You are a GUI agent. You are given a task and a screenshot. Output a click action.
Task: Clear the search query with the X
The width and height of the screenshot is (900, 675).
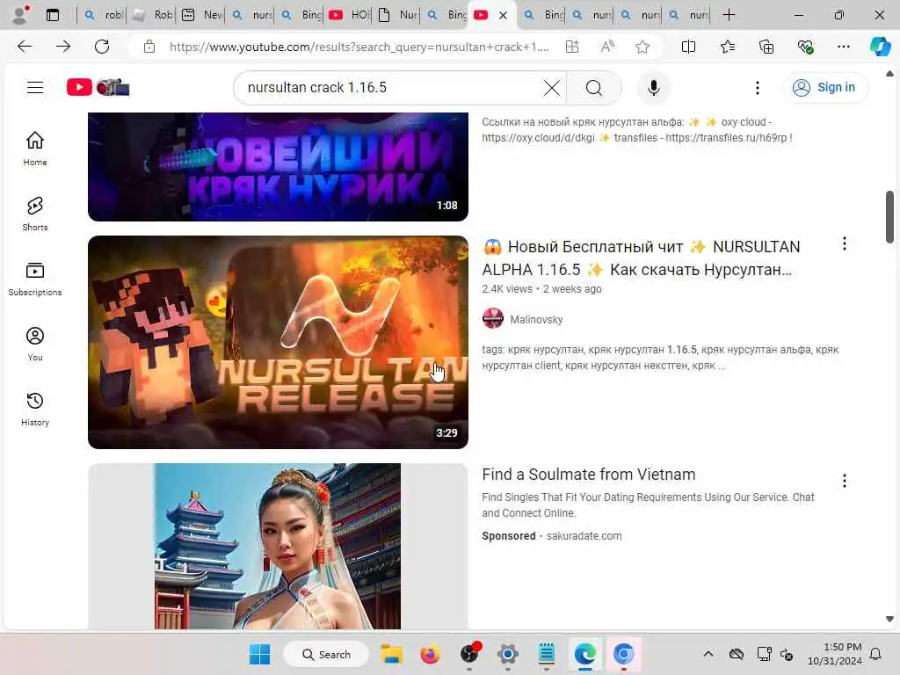point(552,88)
